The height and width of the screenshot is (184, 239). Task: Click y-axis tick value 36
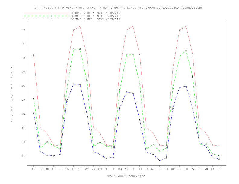[x=23, y=86]
